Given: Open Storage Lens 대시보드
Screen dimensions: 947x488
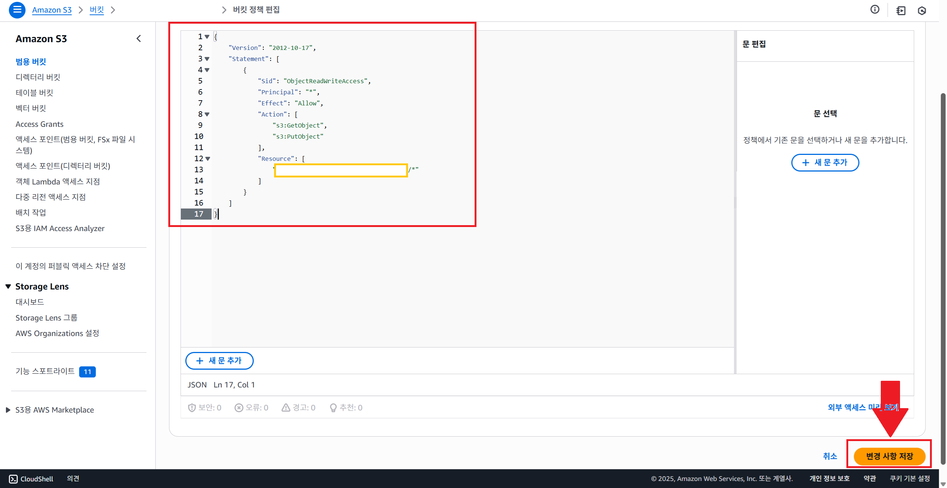Looking at the screenshot, I should tap(30, 302).
